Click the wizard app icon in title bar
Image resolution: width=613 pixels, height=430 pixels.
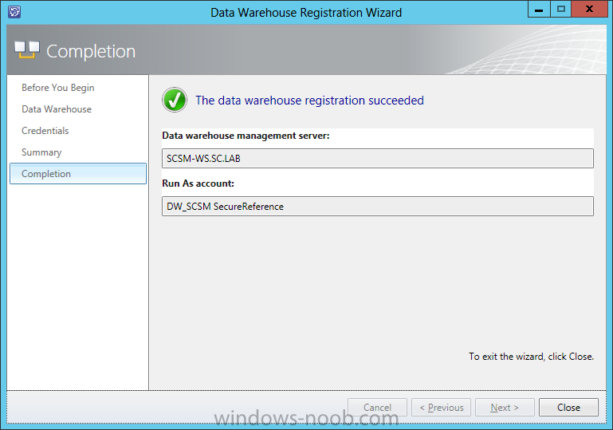14,12
